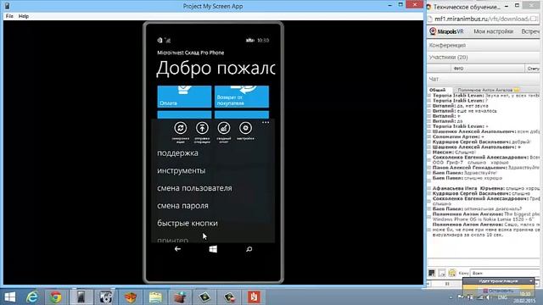Image resolution: width=543 pixels, height=305 pixels.
Task: Choose смена пользователя menu entry
Action: pyautogui.click(x=194, y=188)
